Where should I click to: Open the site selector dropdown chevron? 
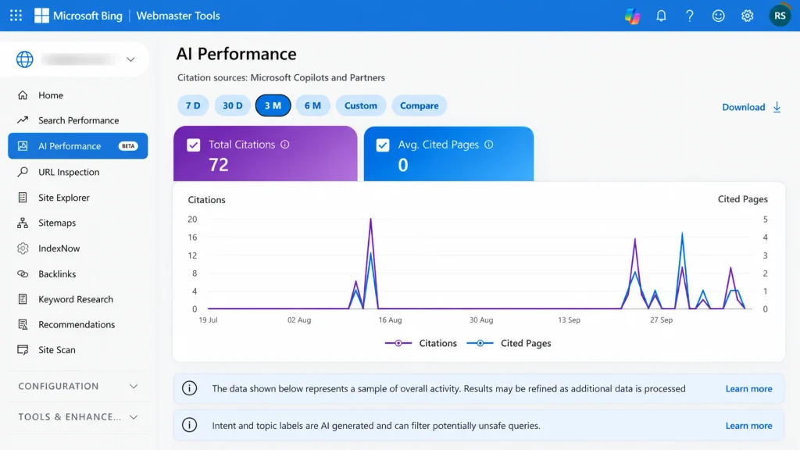pos(130,59)
